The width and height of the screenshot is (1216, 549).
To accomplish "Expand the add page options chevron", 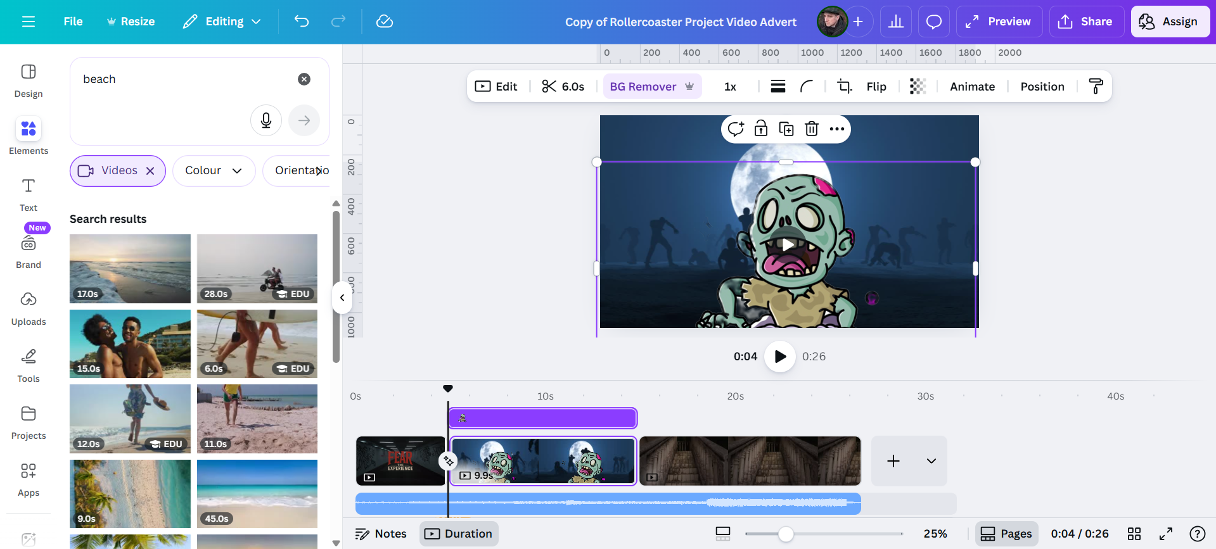I will (x=931, y=461).
